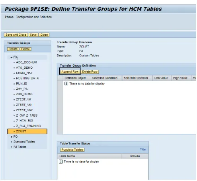Select Z_RLA_TRAINING transfer group

(28, 126)
